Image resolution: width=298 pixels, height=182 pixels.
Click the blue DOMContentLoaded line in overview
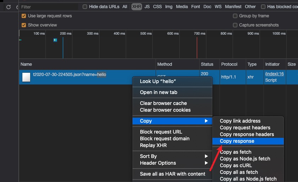click(63, 48)
